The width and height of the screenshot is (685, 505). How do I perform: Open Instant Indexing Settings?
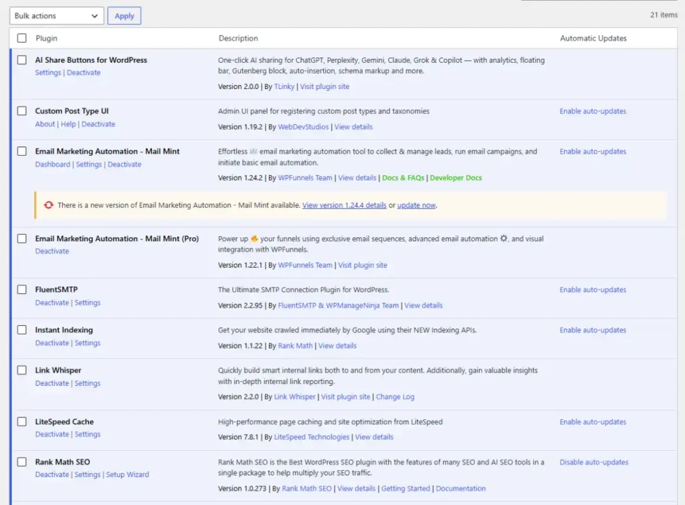(88, 343)
